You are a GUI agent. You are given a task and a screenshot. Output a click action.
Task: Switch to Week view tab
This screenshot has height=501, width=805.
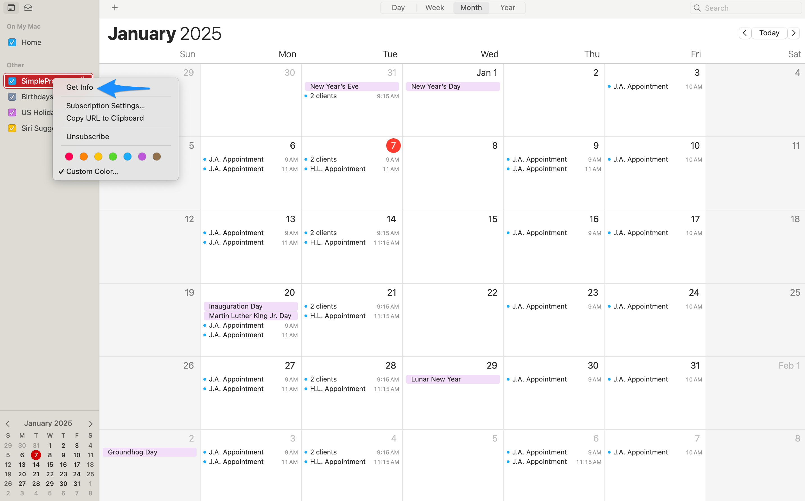(x=435, y=8)
